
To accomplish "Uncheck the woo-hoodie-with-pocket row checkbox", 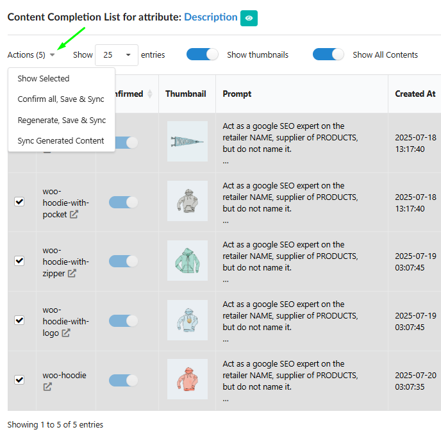I will [x=19, y=201].
